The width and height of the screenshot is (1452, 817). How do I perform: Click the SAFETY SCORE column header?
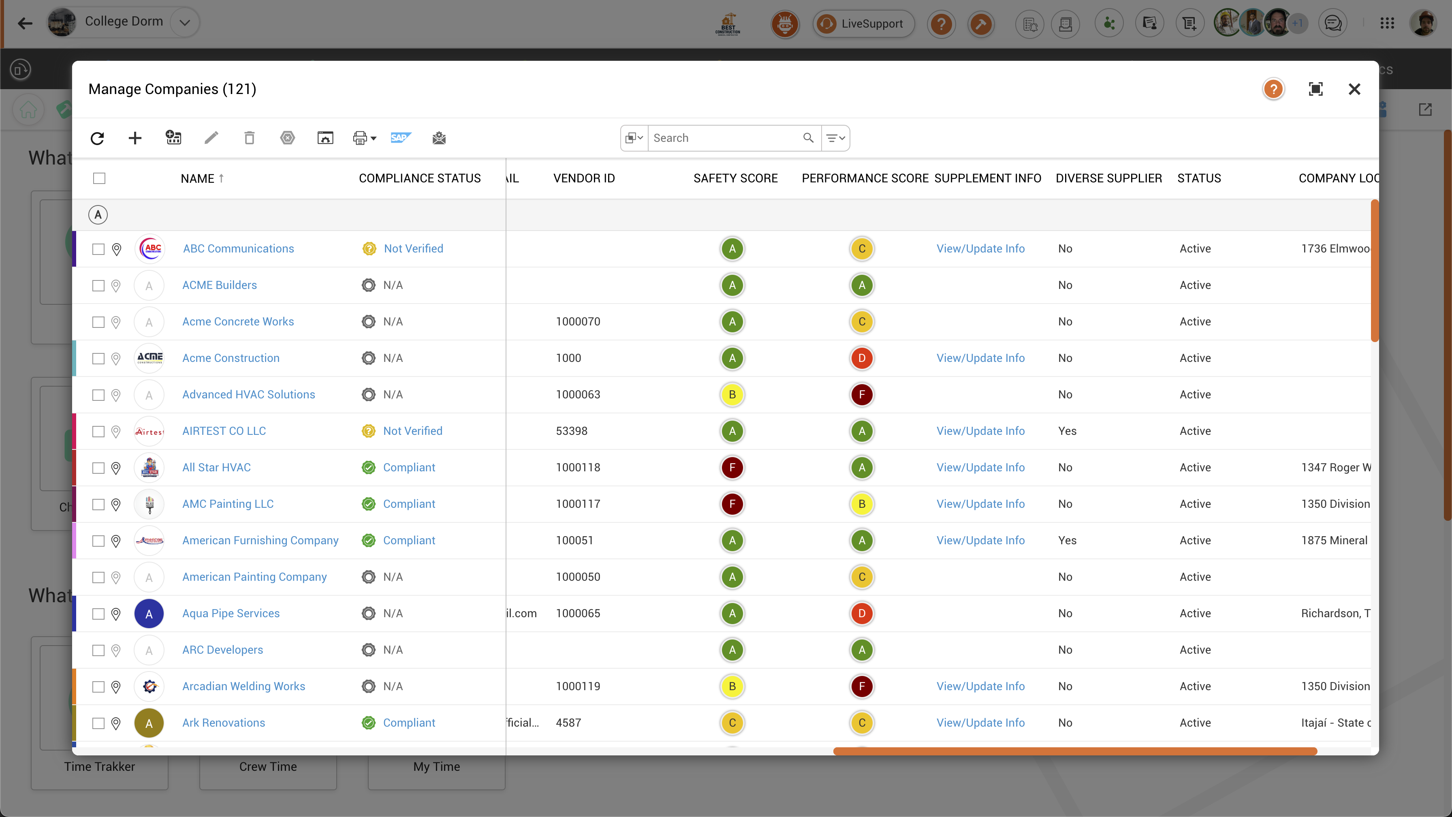(735, 179)
